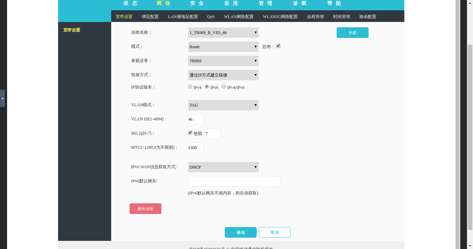Toggle the 802.1p 使能 checkbox
Viewport: 473px width, 249px height.
(x=190, y=132)
